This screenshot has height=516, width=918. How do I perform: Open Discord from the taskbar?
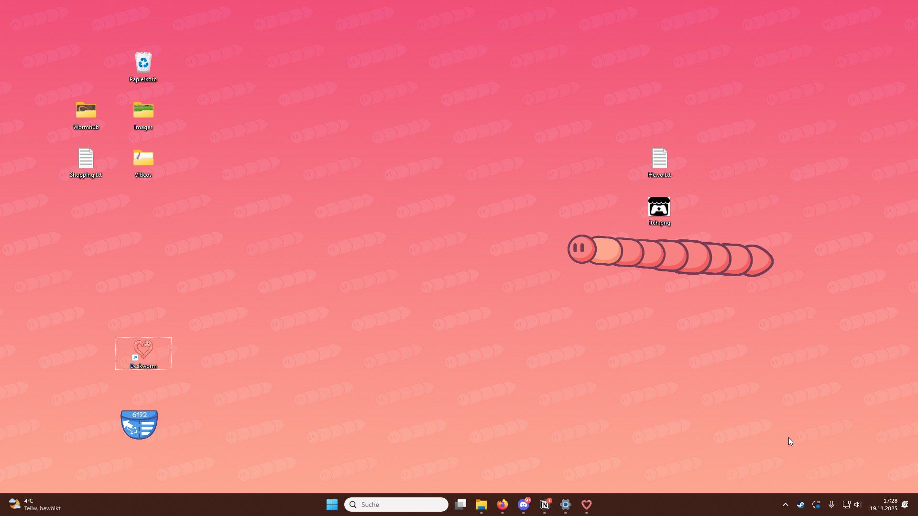(524, 505)
